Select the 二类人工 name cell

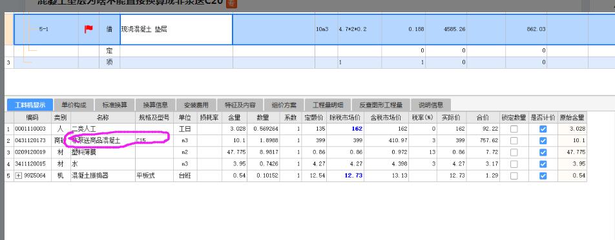102,129
